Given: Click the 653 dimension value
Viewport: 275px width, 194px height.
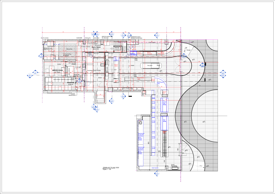Looking at the screenshot, I should [159, 151].
